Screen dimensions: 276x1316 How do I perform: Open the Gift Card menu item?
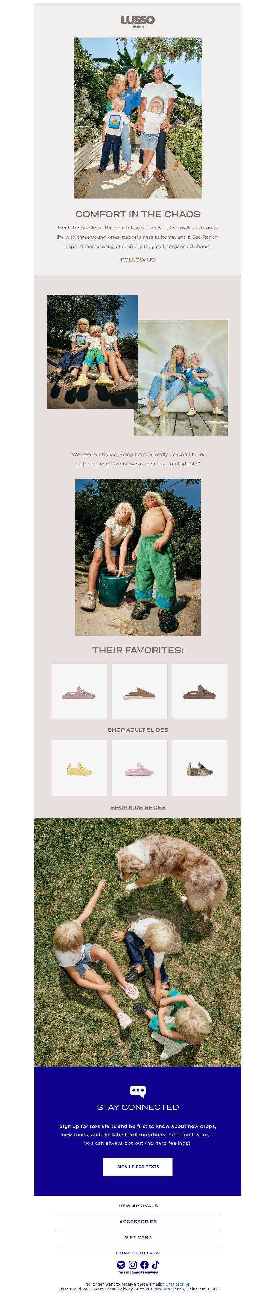(138, 1237)
